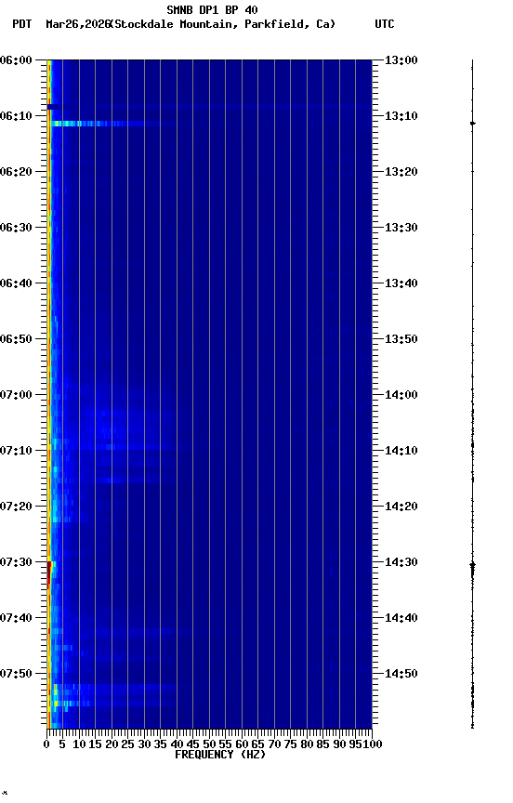Click the seismogram spike near 14:30 UTC

coord(472,565)
